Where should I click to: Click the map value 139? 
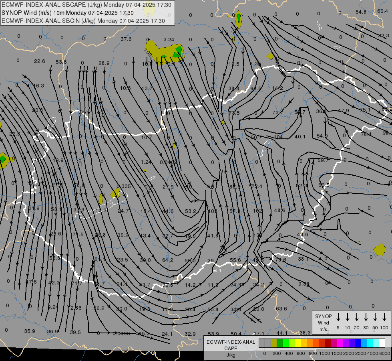tap(257, 235)
